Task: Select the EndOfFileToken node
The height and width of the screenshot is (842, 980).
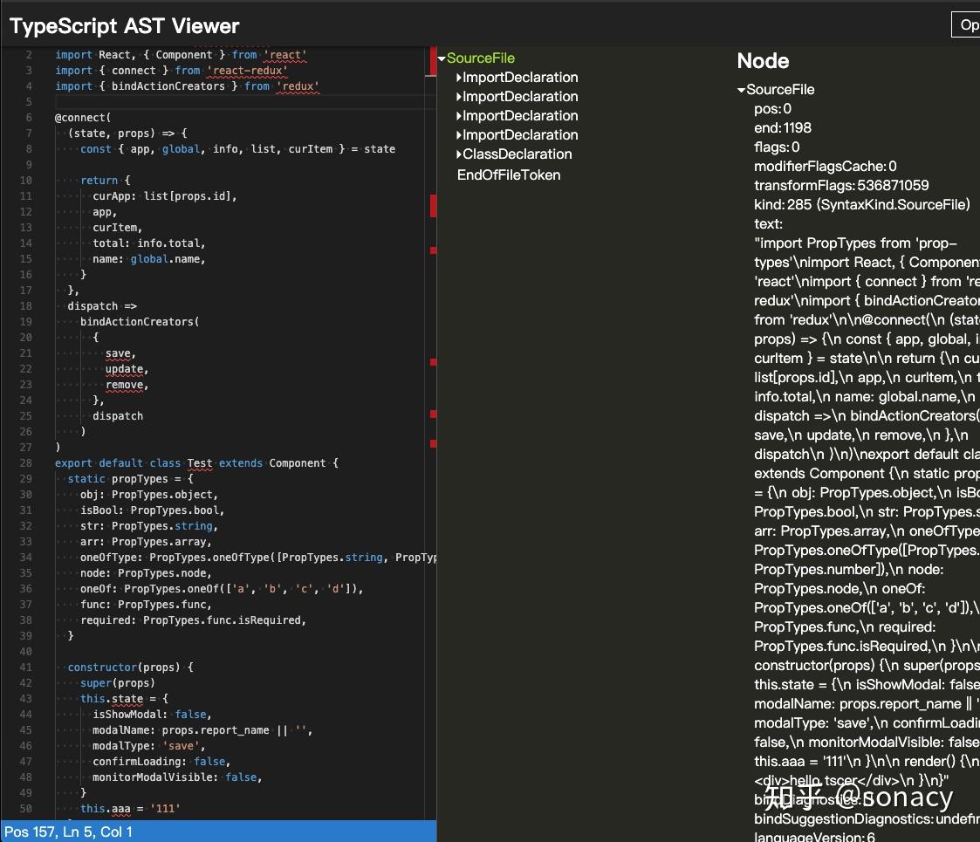Action: (509, 175)
